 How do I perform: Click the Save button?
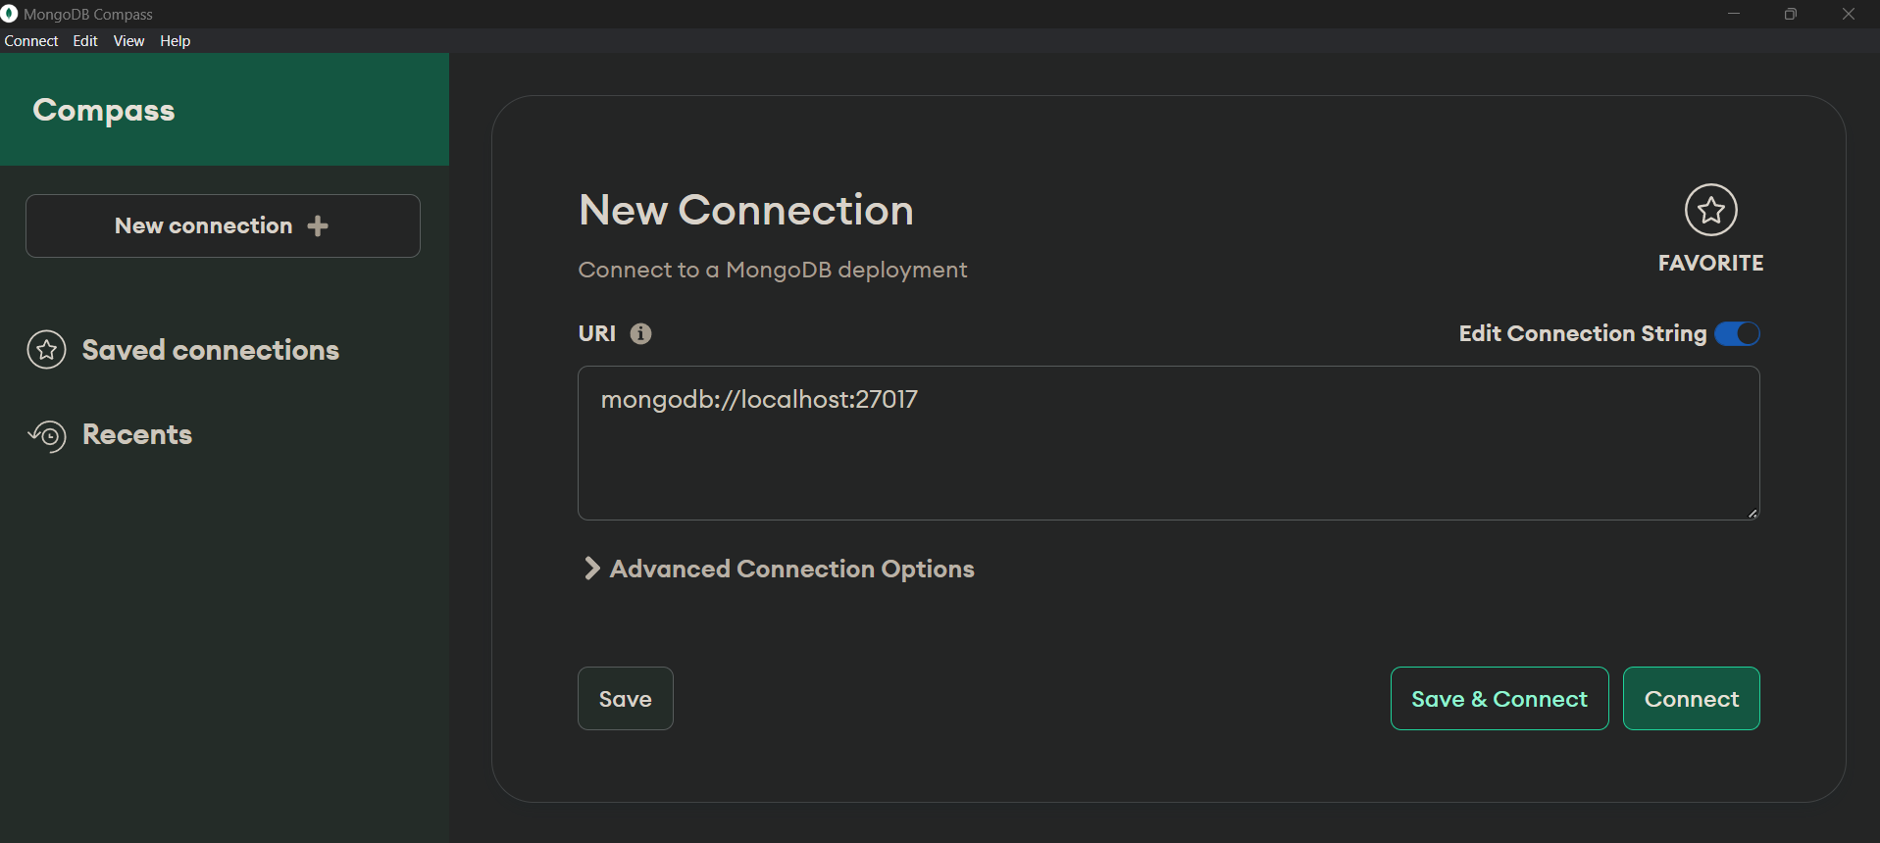coord(626,699)
